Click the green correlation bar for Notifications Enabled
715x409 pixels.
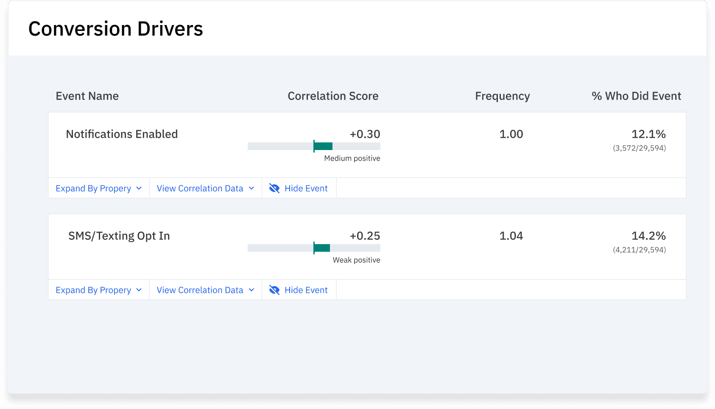tap(323, 146)
